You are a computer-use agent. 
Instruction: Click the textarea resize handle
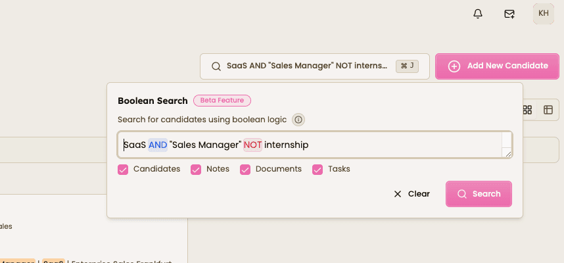pos(507,153)
